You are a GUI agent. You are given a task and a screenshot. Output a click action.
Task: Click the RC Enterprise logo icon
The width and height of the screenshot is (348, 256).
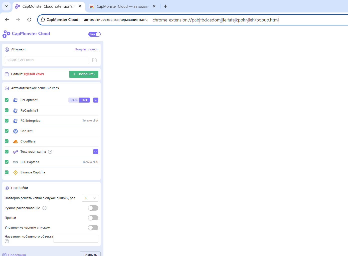[x=15, y=121]
